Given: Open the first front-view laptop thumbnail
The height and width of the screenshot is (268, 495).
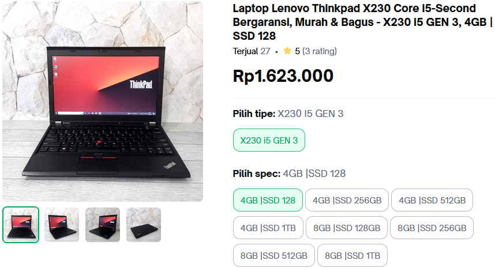Looking at the screenshot, I should (x=21, y=225).
